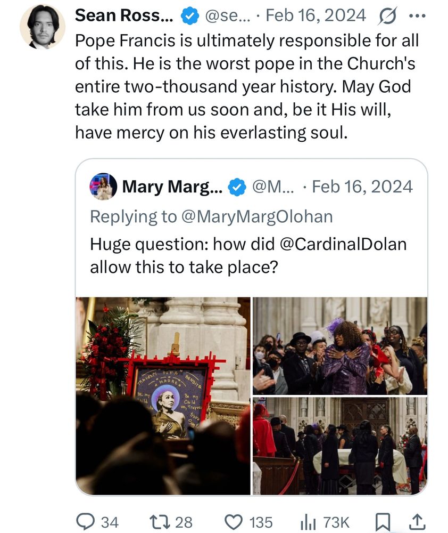Viewport: 448px width, 533px height.
Task: Click Mary Marg's blue verified badge
Action: coord(237,187)
